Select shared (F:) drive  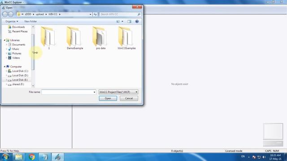18,85
